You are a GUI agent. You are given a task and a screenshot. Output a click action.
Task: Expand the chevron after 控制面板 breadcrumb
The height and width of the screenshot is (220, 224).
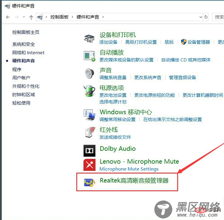click(72, 17)
